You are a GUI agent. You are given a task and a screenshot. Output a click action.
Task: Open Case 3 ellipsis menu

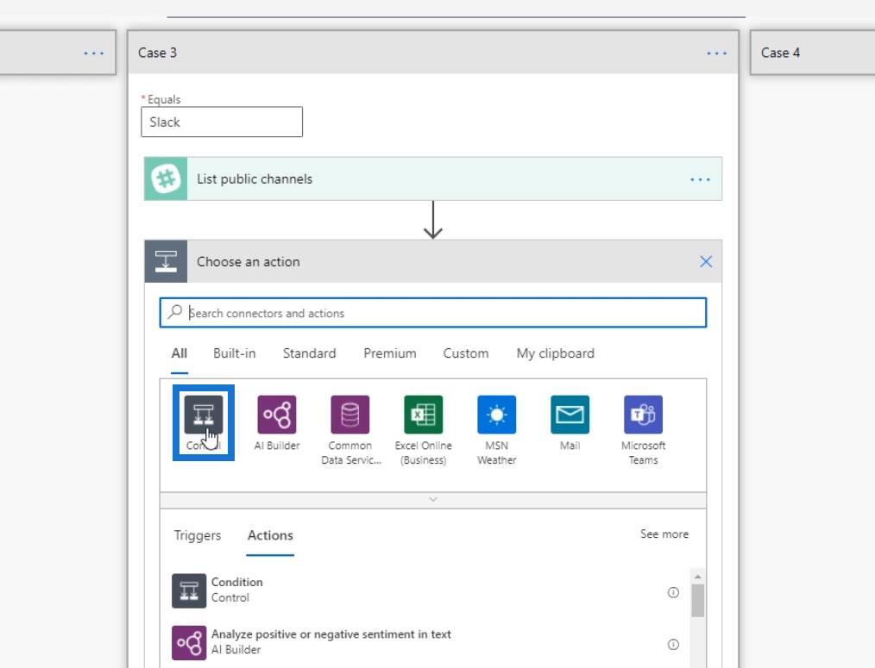click(716, 53)
